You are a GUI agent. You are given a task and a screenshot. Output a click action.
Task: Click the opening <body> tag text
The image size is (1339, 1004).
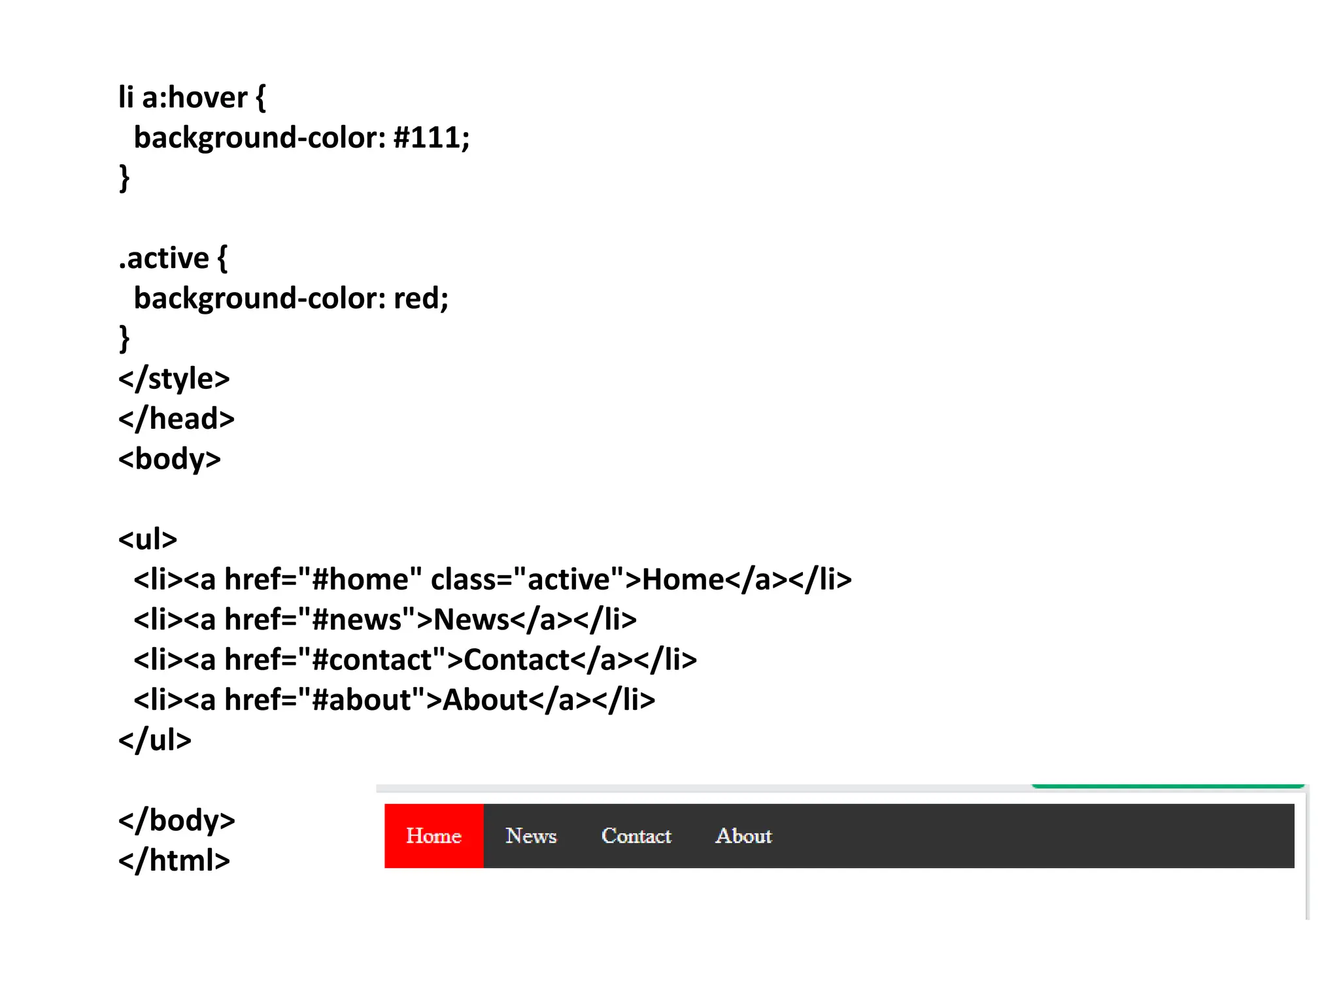(169, 459)
